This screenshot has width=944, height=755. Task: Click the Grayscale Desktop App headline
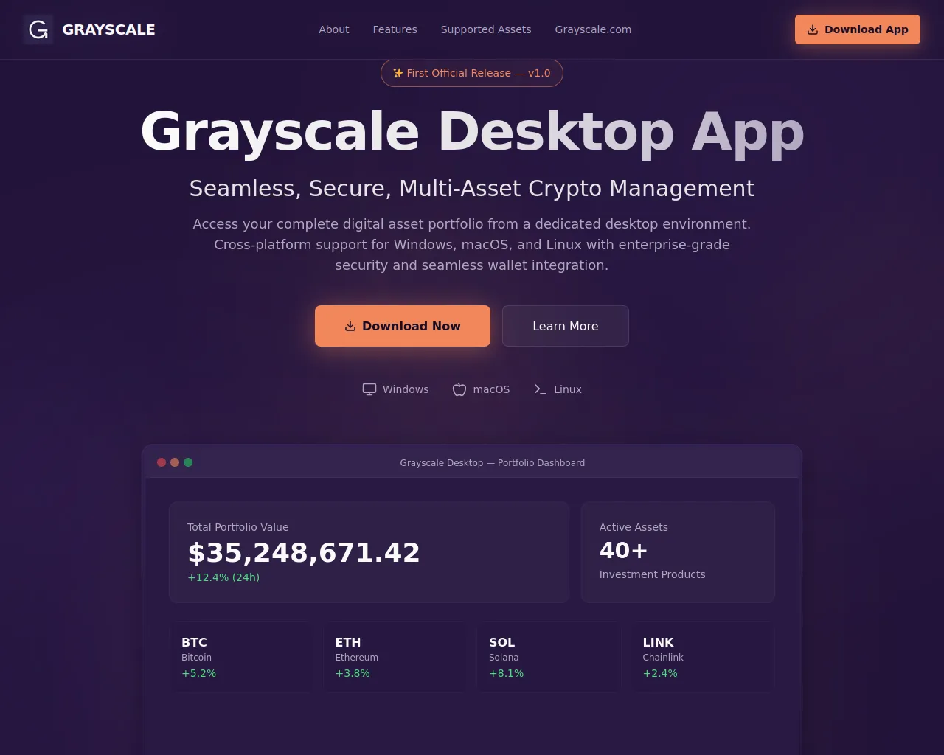(x=472, y=132)
